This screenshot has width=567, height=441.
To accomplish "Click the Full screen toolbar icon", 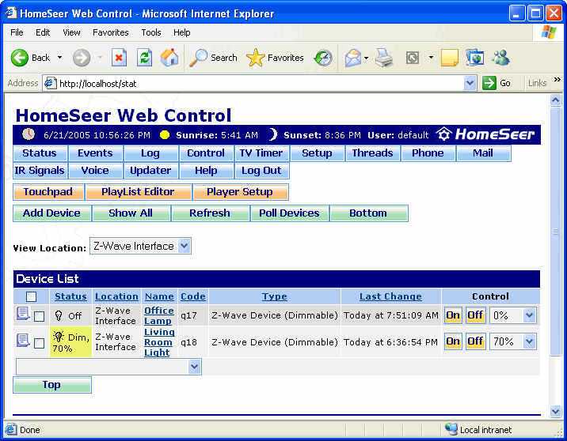I will [x=413, y=58].
